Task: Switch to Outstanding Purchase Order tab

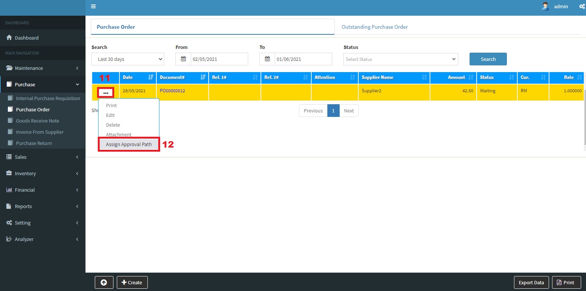Action: pyautogui.click(x=374, y=27)
